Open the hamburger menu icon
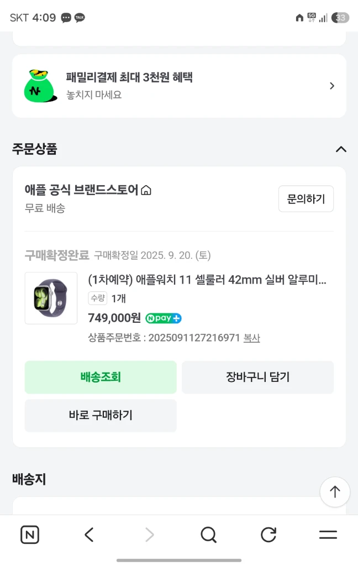Image resolution: width=358 pixels, height=566 pixels. pyautogui.click(x=328, y=534)
